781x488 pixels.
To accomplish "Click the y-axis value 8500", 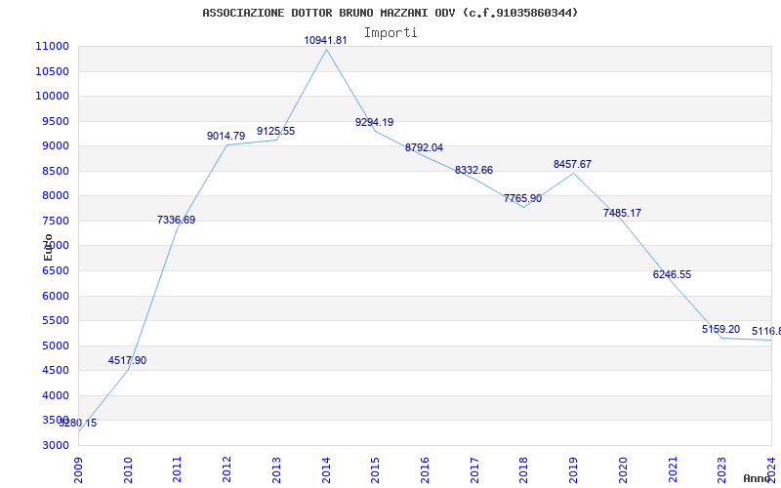I will click(x=55, y=172).
